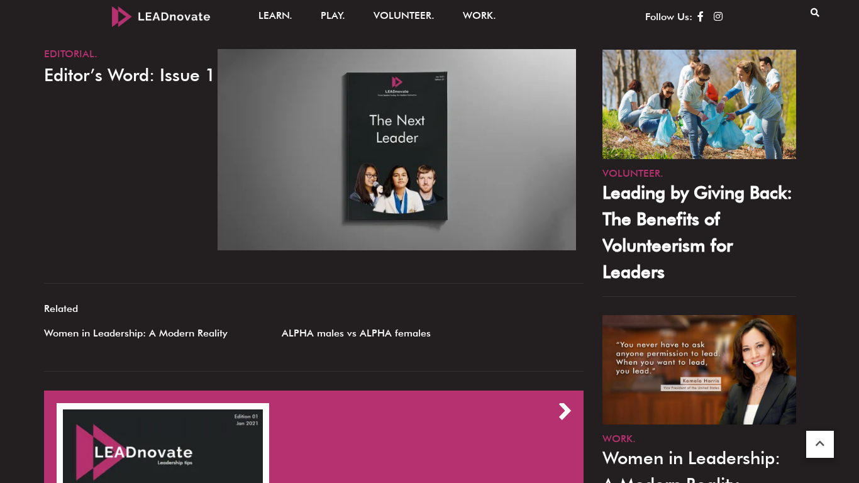The image size is (859, 483).
Task: Open the Facebook page icon
Action: click(x=700, y=17)
